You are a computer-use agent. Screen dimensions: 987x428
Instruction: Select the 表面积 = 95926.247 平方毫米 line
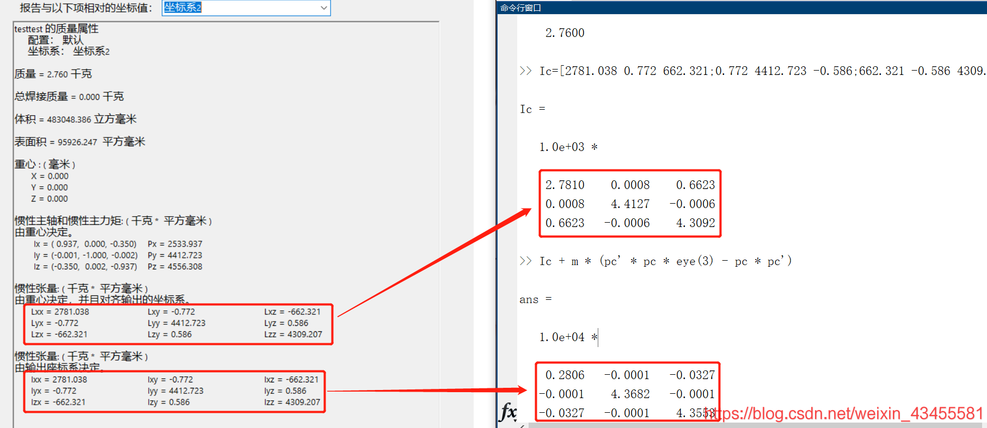(80, 142)
